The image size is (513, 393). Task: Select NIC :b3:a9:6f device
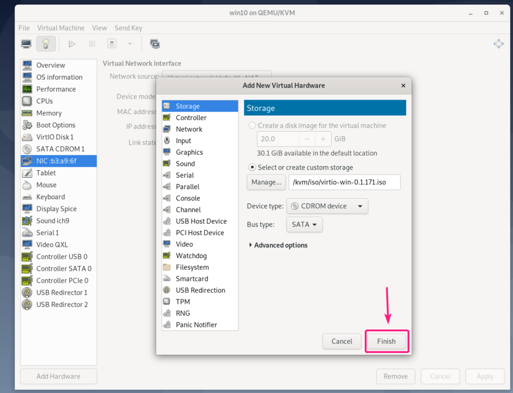point(59,161)
